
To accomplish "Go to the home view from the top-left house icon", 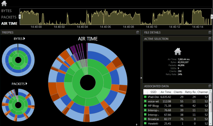I will [4, 3].
